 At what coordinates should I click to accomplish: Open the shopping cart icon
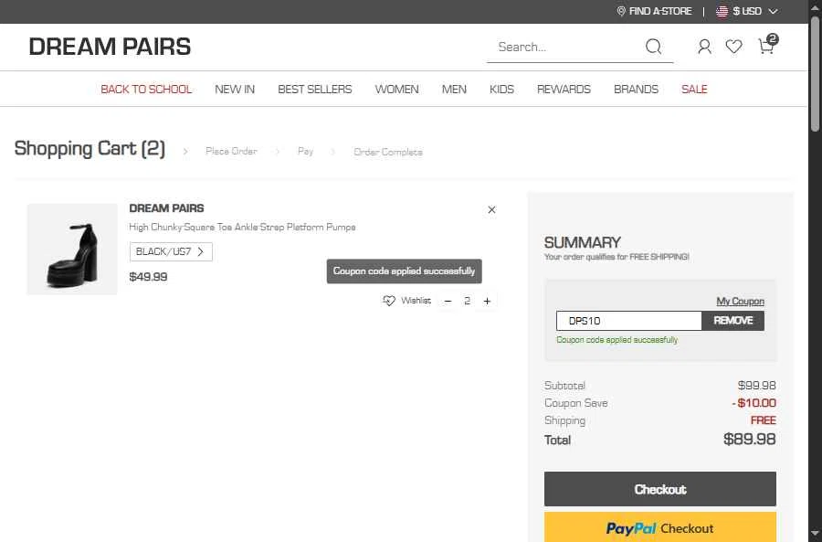click(x=768, y=44)
